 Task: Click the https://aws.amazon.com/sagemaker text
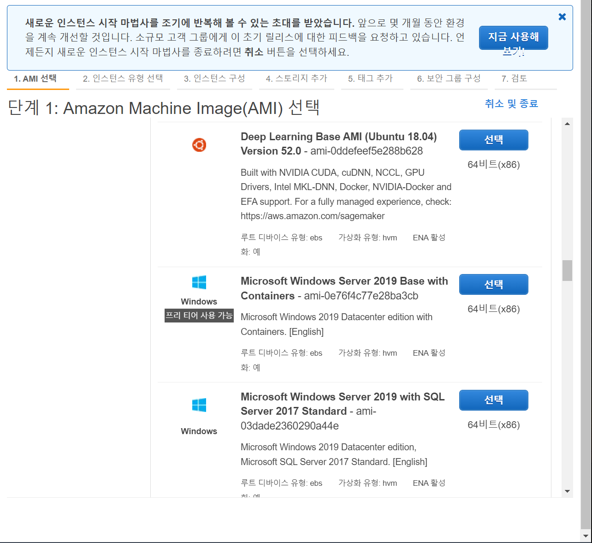coord(313,216)
